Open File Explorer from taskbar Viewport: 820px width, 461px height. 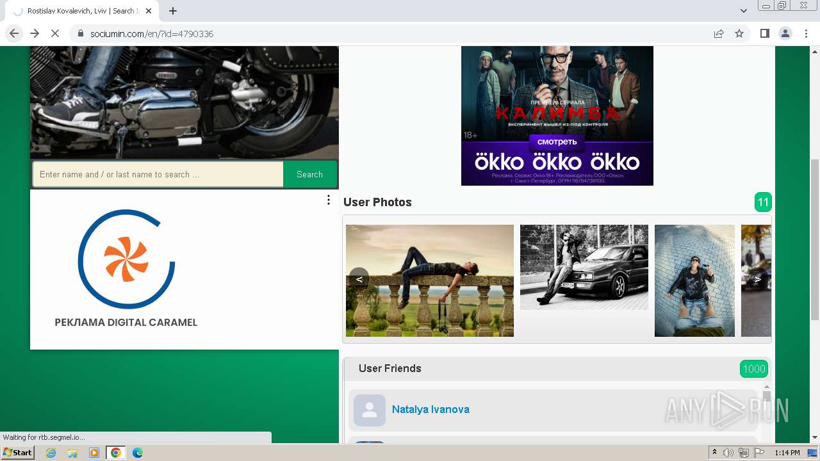click(x=72, y=453)
